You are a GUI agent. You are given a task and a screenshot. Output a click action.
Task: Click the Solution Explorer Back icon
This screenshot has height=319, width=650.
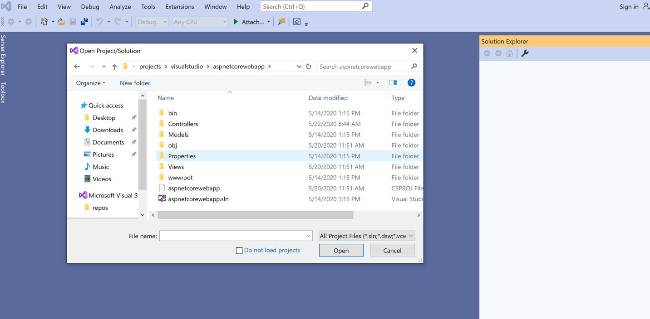pos(487,53)
